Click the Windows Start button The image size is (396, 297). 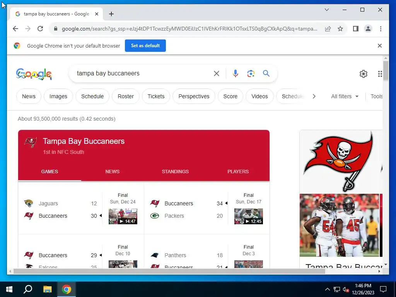(x=9, y=289)
